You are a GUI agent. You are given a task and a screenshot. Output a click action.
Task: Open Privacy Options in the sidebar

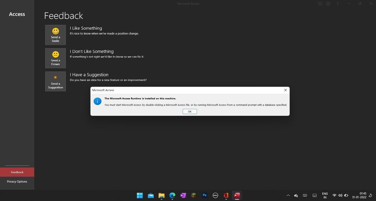click(x=17, y=181)
